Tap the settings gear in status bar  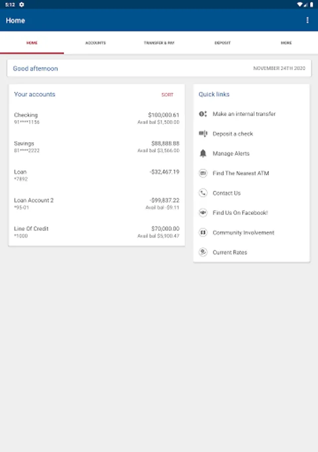click(22, 5)
